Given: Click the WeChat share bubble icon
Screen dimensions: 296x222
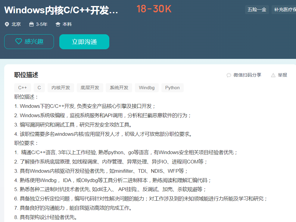Looking at the screenshot, I should [229, 75].
